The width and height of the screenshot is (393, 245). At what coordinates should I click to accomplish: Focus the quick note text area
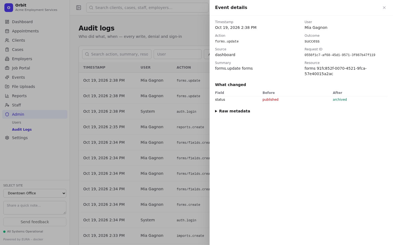pyautogui.click(x=35, y=208)
